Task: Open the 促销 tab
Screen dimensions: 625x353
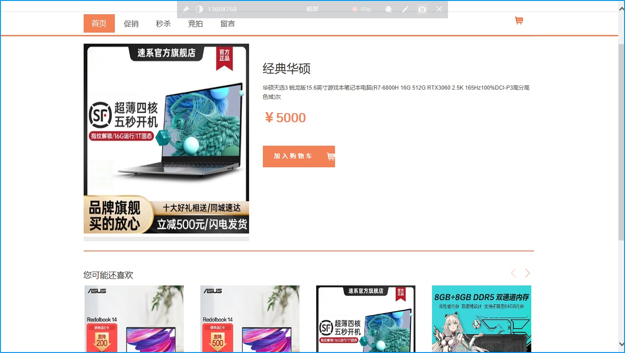Action: point(131,23)
